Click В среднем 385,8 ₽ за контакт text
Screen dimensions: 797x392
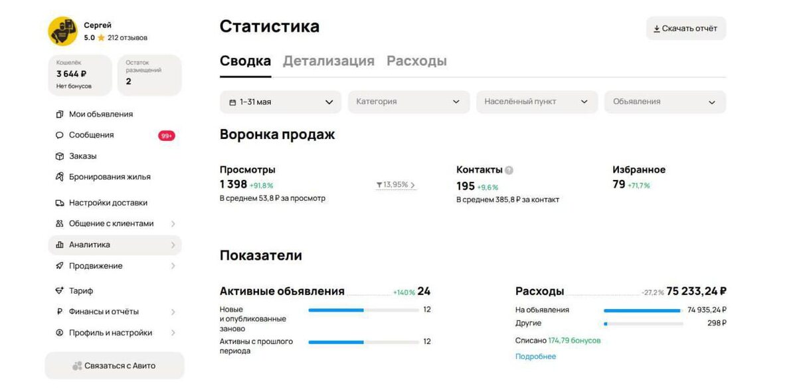coord(507,199)
